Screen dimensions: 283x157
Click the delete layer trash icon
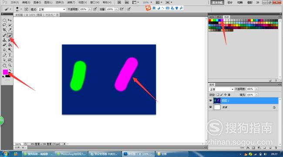coord(276,148)
